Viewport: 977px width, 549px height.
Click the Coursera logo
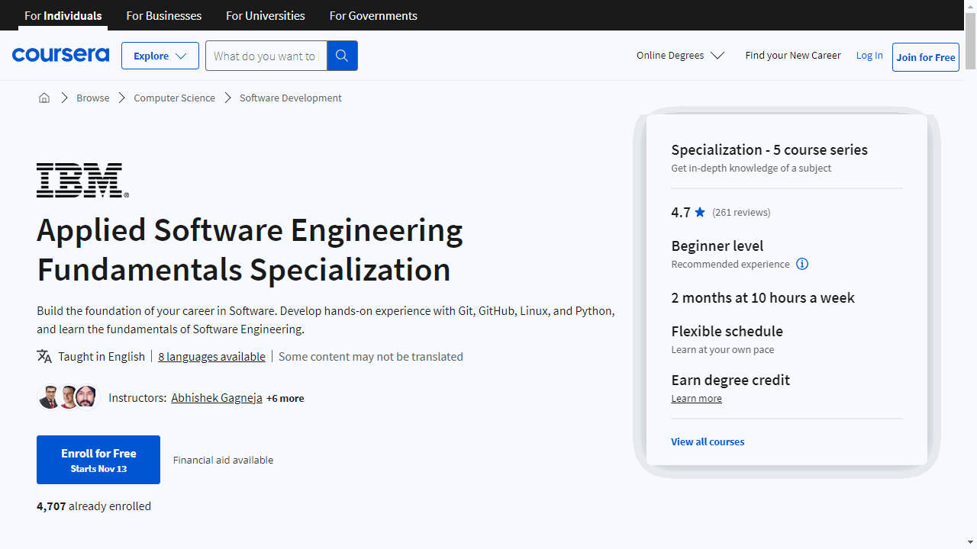coord(60,55)
